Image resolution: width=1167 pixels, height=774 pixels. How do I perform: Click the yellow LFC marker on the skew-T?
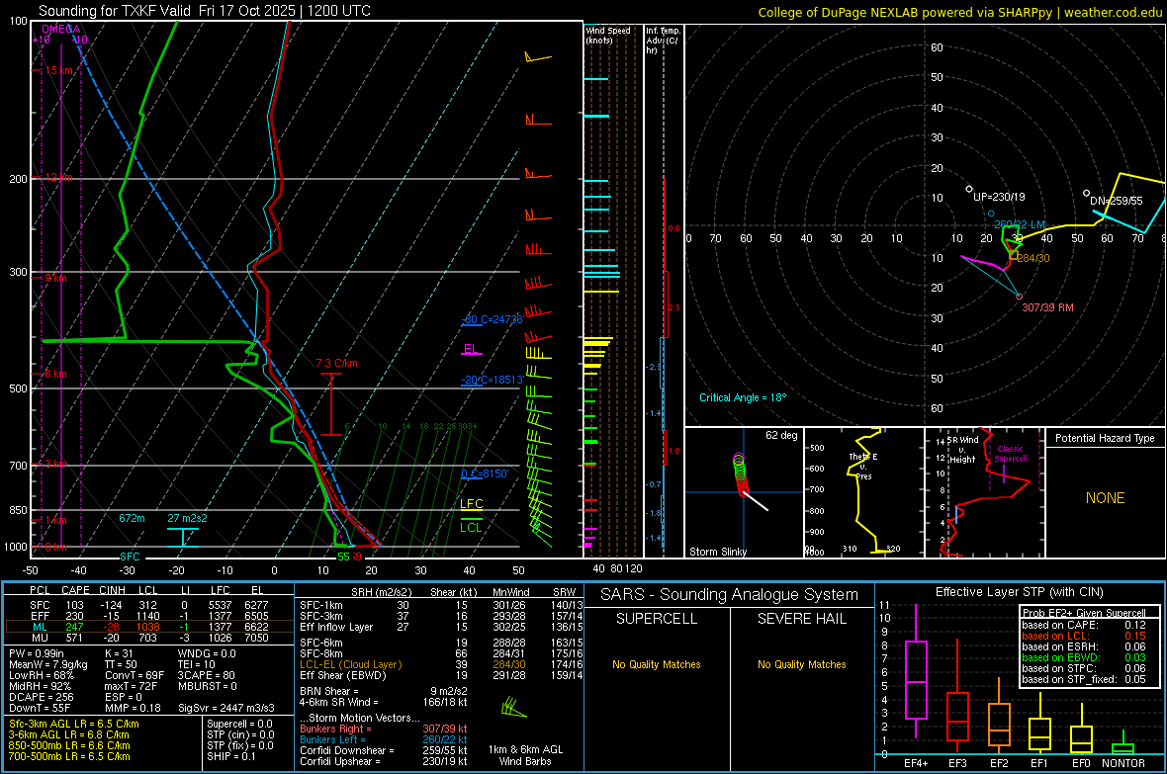click(x=471, y=504)
